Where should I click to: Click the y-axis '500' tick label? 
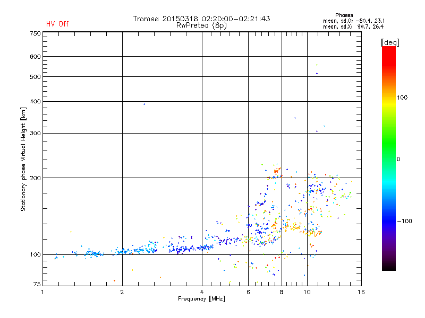35,77
